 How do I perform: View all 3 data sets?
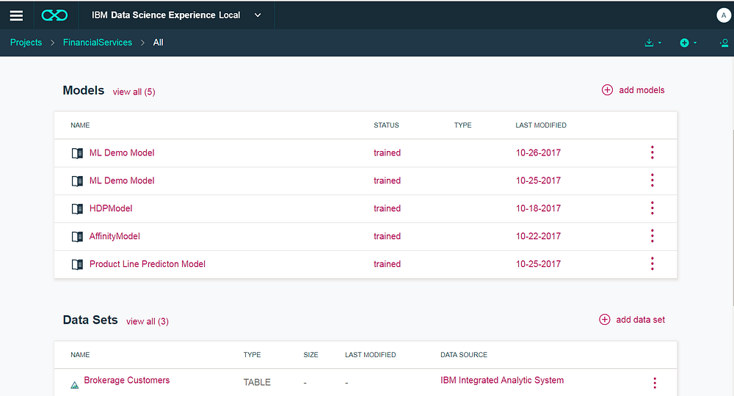coord(148,321)
